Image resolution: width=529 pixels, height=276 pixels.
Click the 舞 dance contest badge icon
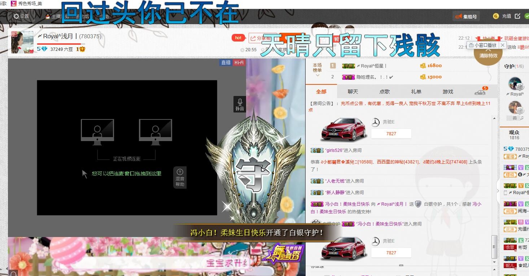[x=284, y=253]
